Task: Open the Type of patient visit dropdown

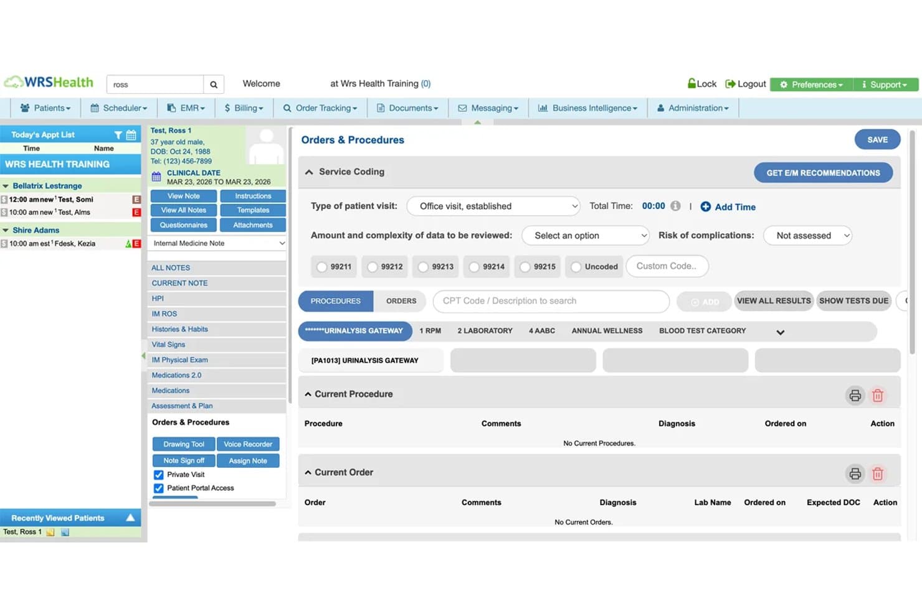Action: click(x=493, y=206)
